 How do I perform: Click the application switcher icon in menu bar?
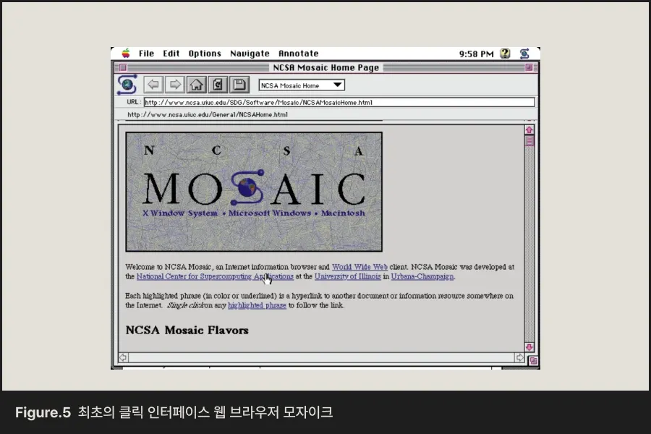point(524,54)
